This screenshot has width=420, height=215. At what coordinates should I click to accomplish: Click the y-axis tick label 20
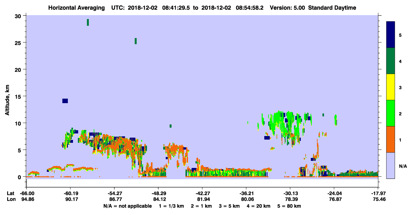[x=19, y=69]
